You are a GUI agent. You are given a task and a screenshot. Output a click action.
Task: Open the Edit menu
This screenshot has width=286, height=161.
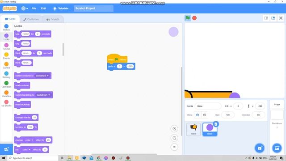pos(43,8)
